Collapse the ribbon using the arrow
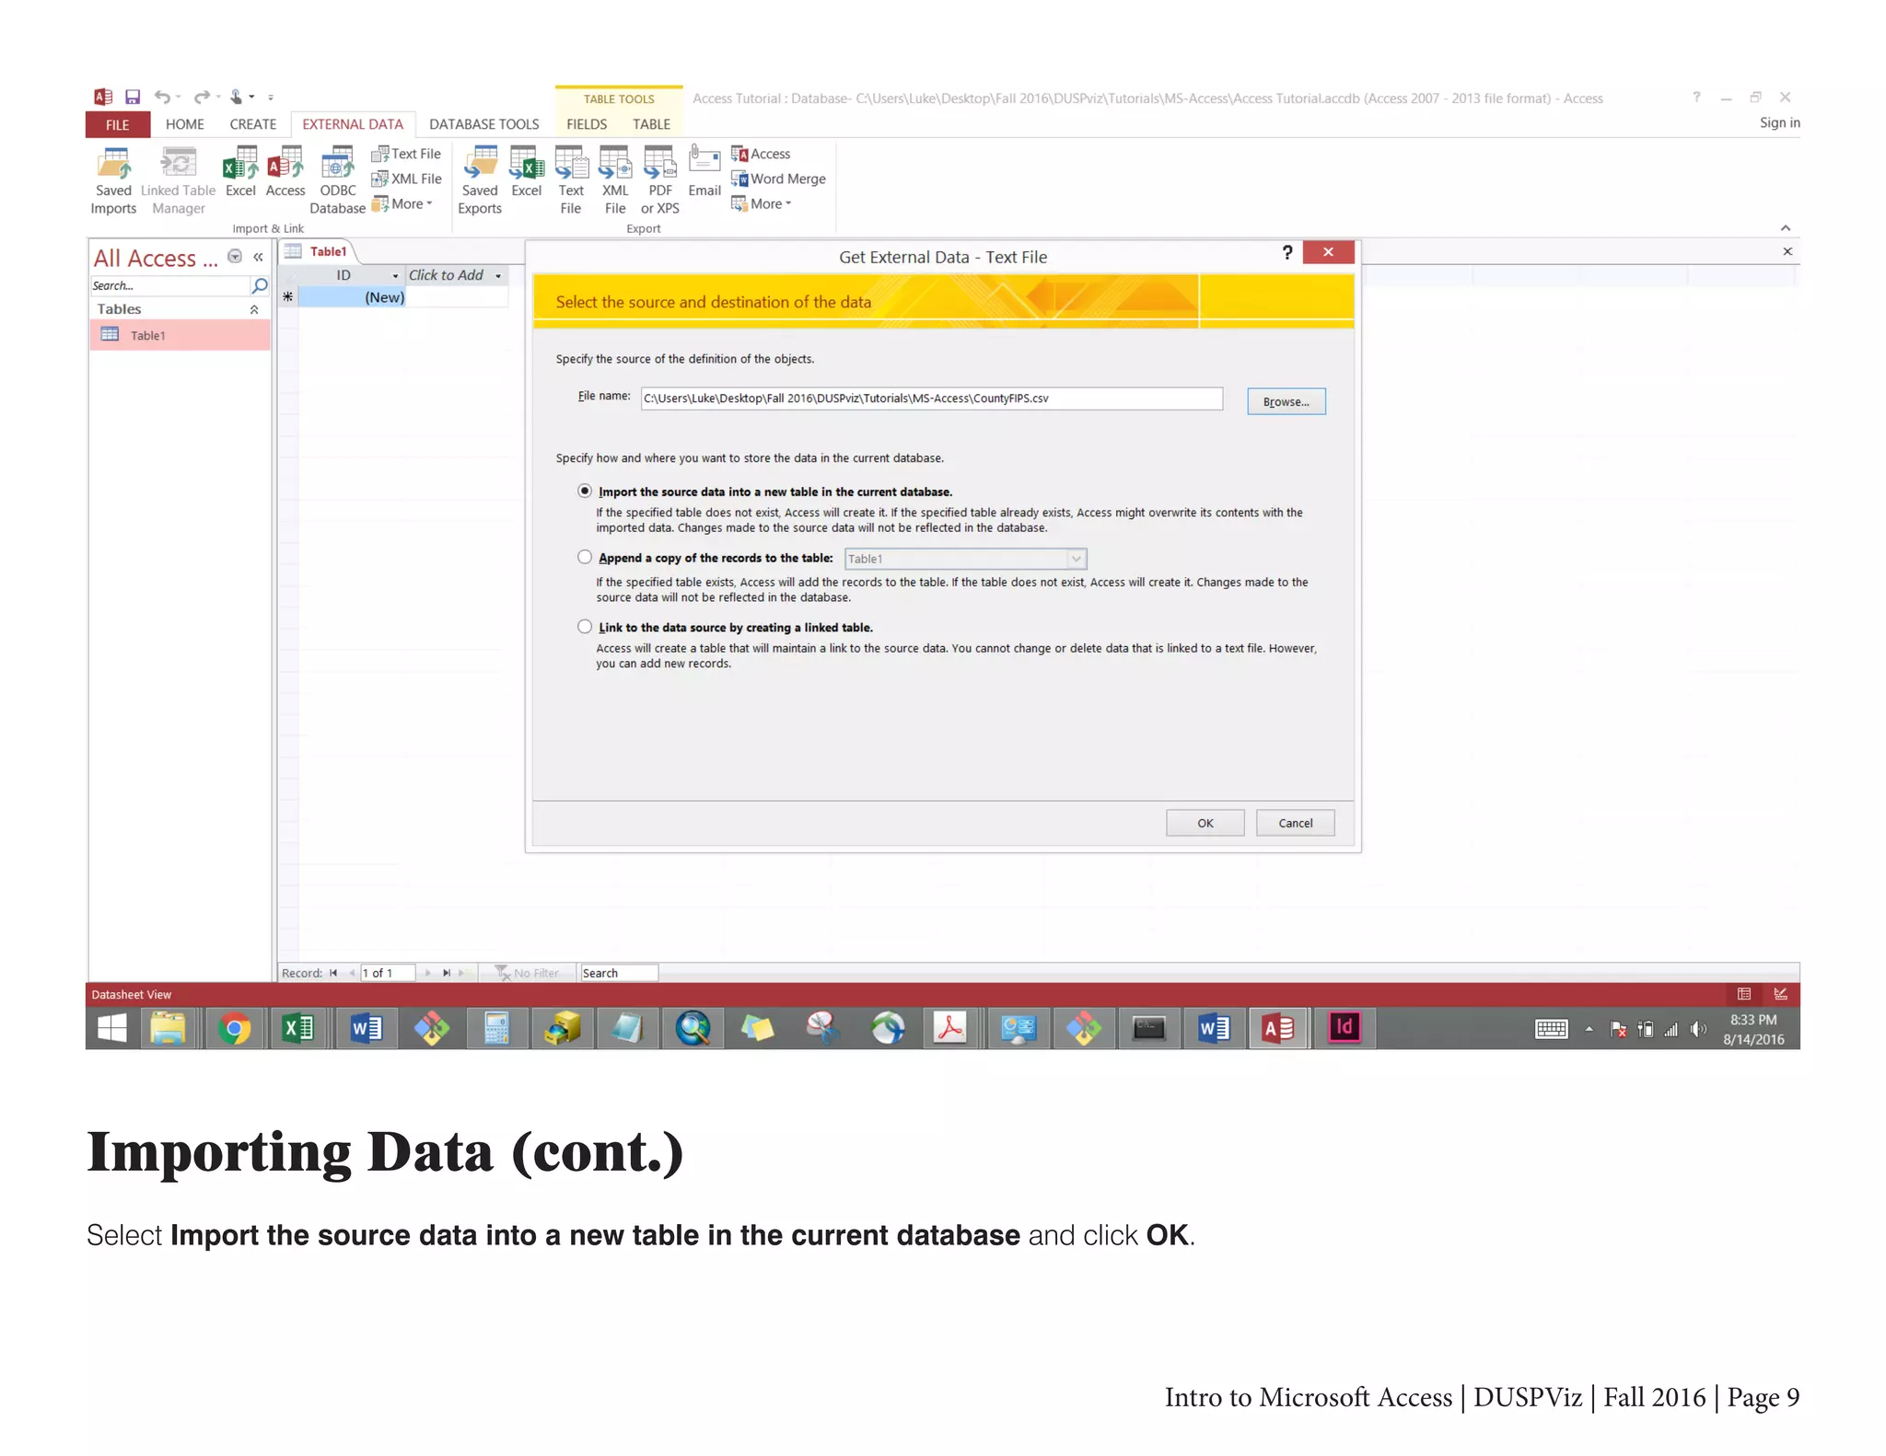The width and height of the screenshot is (1886, 1456). [1785, 227]
